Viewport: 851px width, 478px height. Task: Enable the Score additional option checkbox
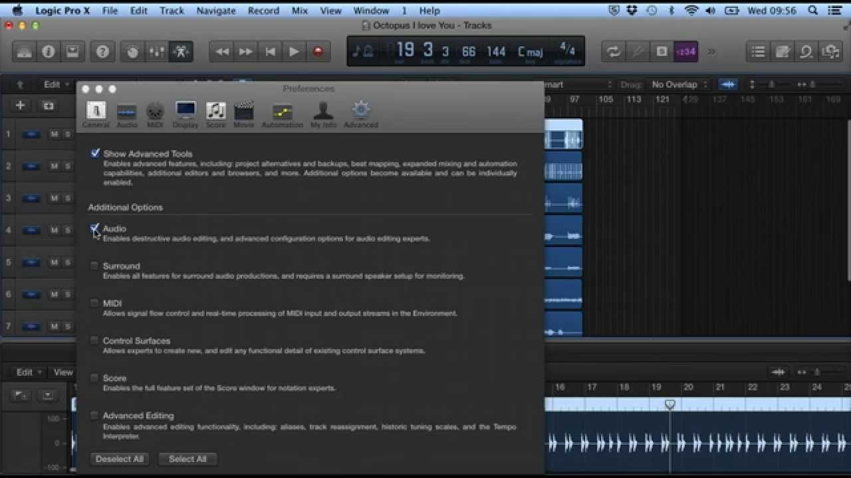[x=94, y=378]
